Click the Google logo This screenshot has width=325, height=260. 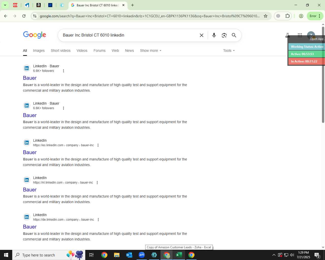point(35,35)
